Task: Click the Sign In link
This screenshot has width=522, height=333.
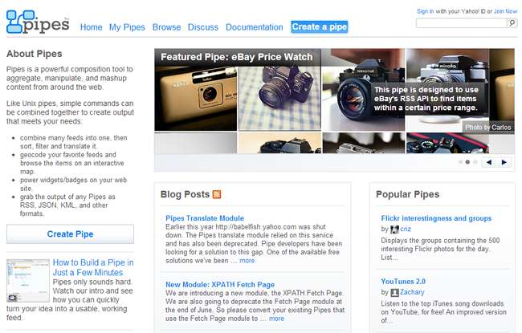Action: (x=425, y=11)
